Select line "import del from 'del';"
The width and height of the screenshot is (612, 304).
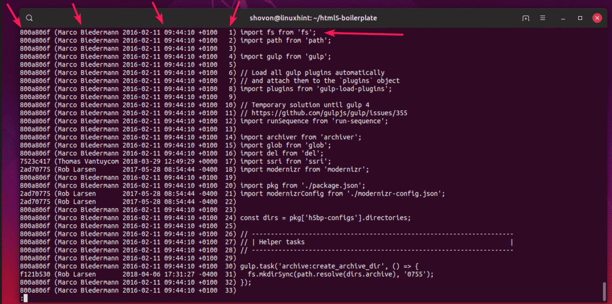(281, 153)
